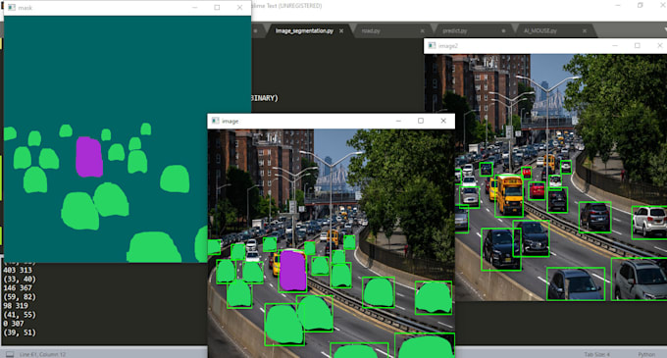Screen dimensions: 667x358
Task: Click the mask window title icon
Action: (x=12, y=8)
